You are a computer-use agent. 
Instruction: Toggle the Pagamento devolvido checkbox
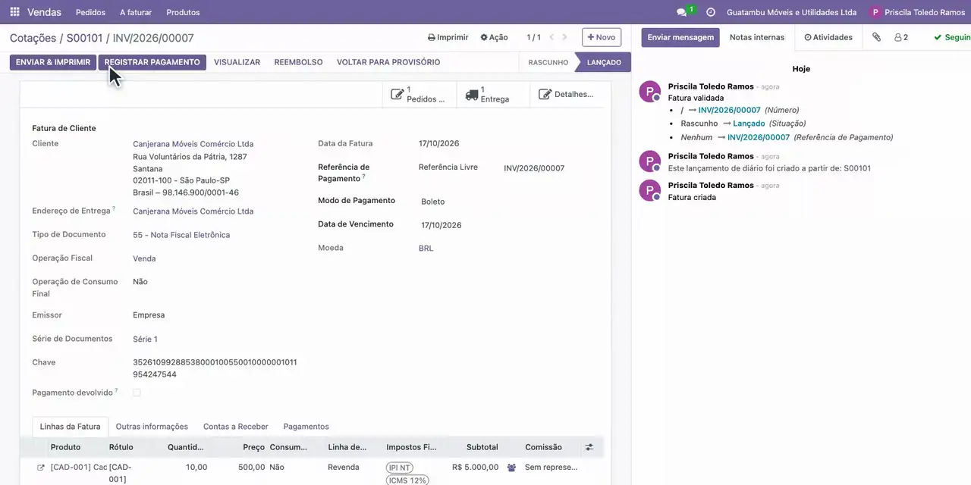pos(137,393)
